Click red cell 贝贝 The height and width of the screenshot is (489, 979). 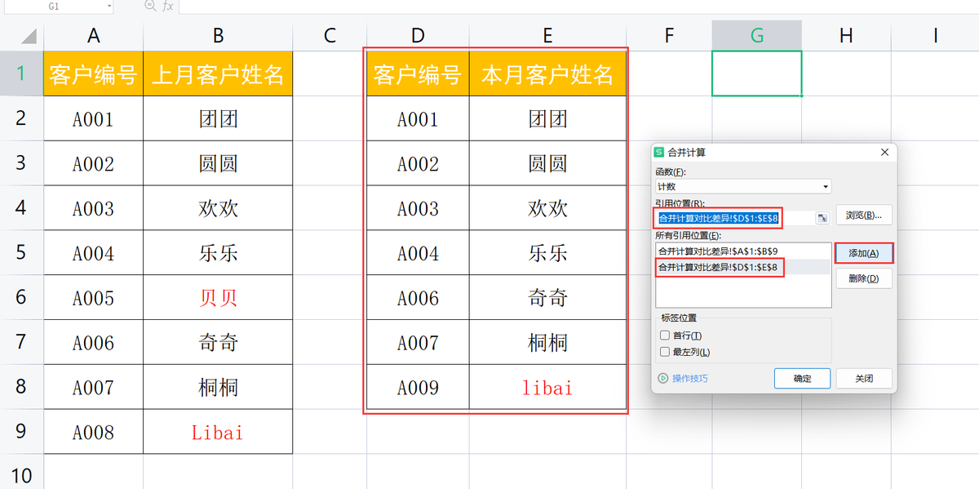[x=218, y=298]
